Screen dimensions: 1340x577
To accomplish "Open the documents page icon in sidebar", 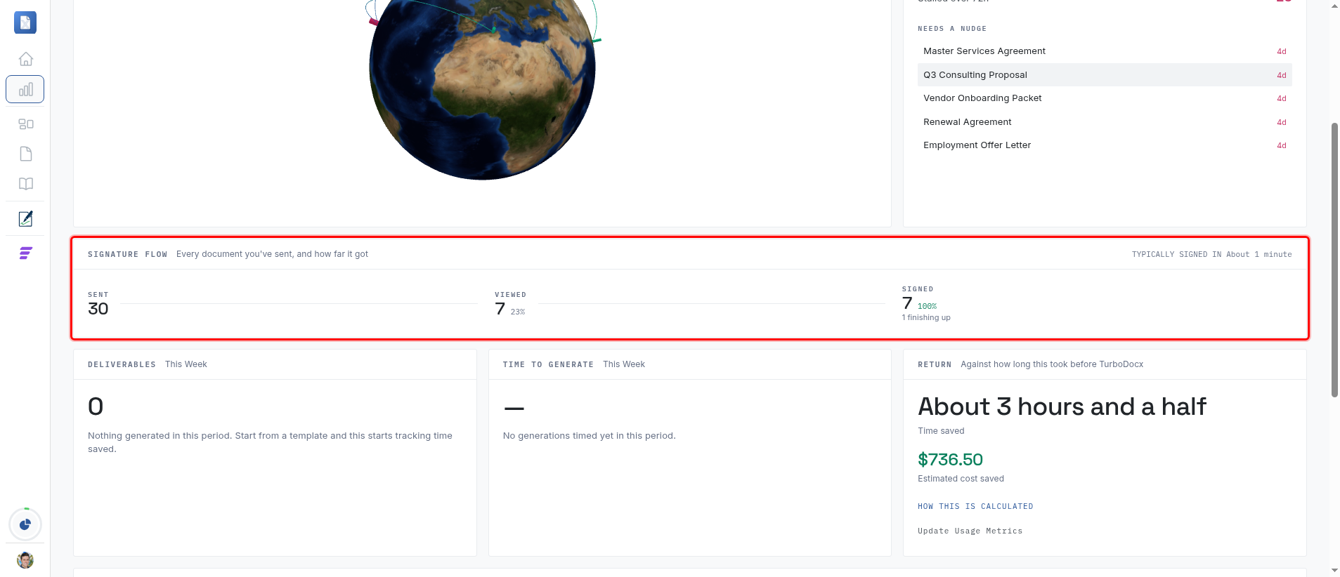I will (x=25, y=154).
